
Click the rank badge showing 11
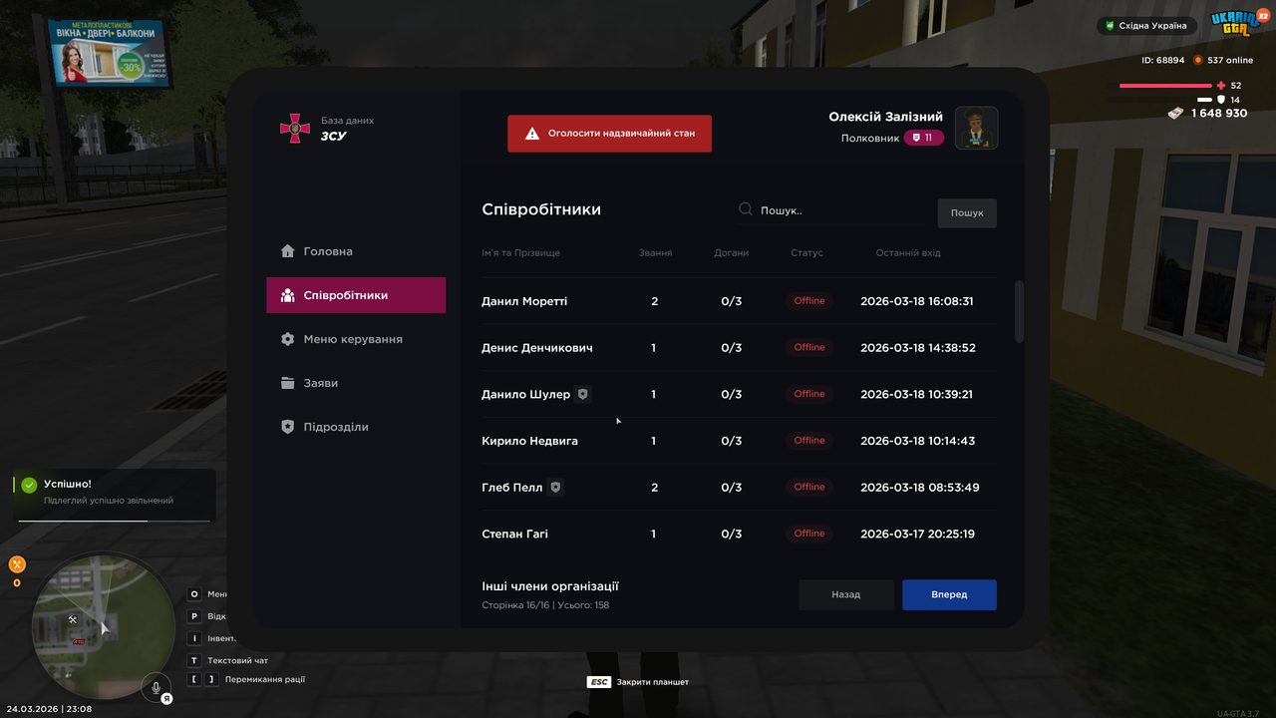point(924,138)
